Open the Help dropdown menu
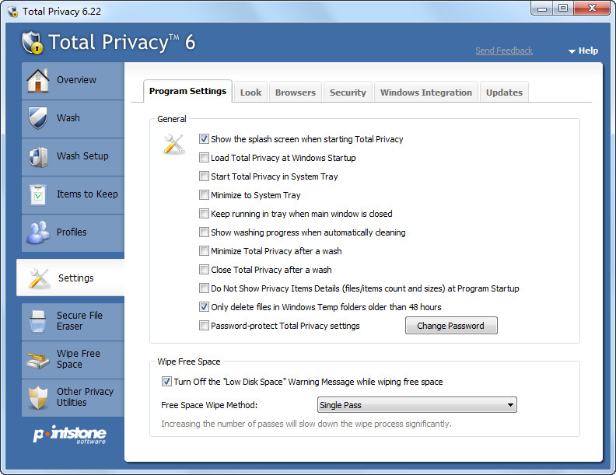The height and width of the screenshot is (475, 616). [583, 51]
